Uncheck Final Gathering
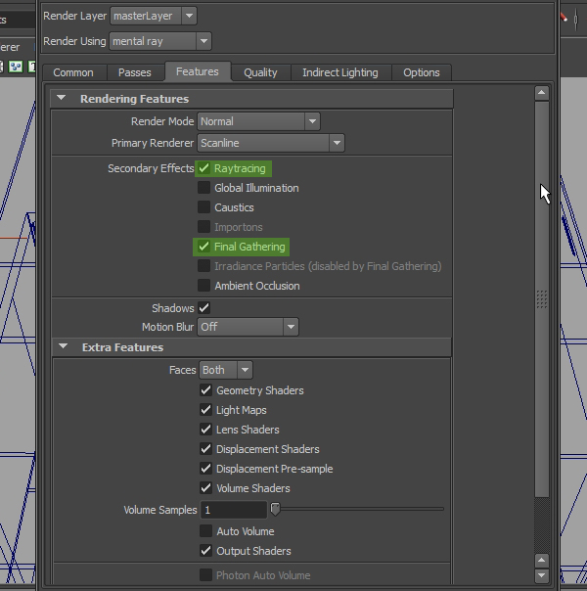 [x=203, y=247]
